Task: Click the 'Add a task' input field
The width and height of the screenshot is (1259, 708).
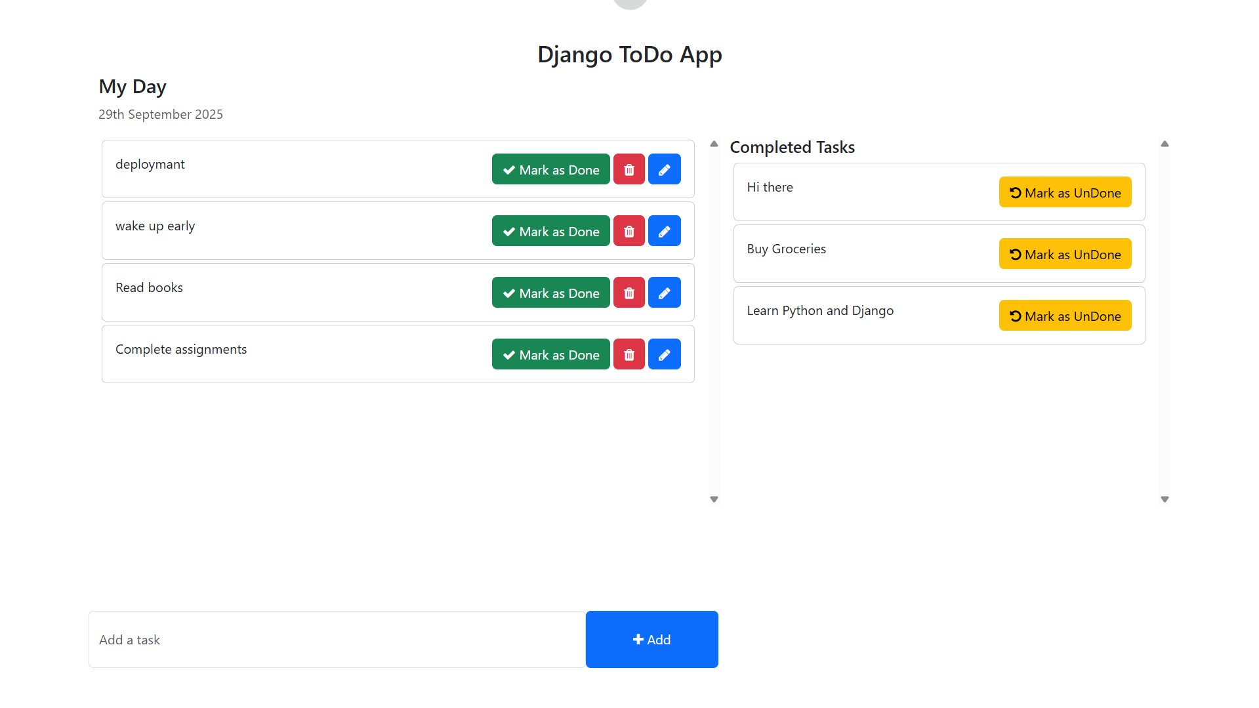Action: 337,640
